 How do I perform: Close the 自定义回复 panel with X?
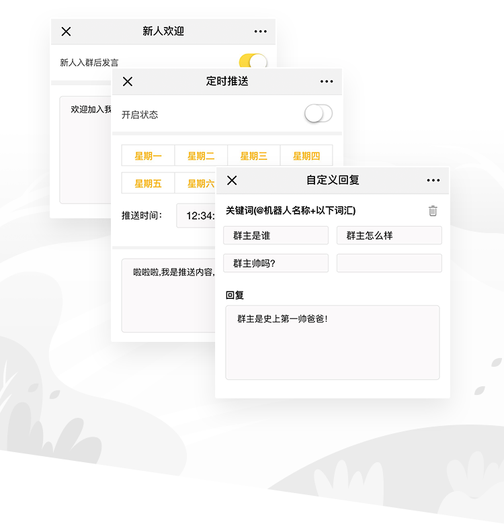click(232, 180)
